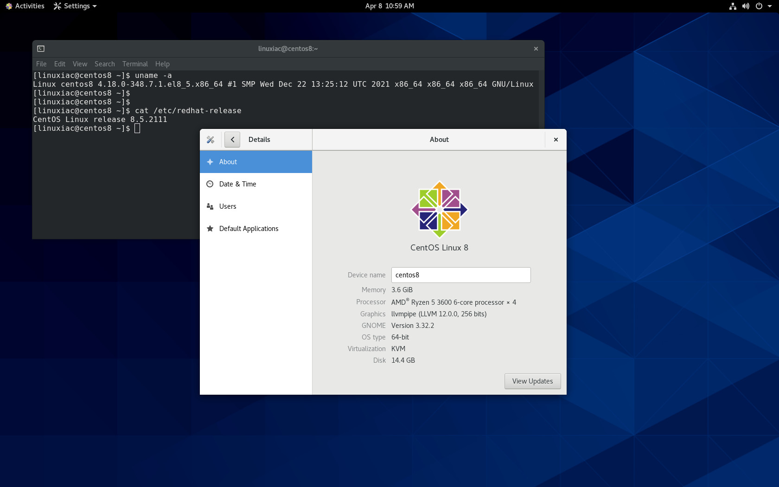
Task: Click 'CentOS Linux 8' label
Action: [x=439, y=248]
